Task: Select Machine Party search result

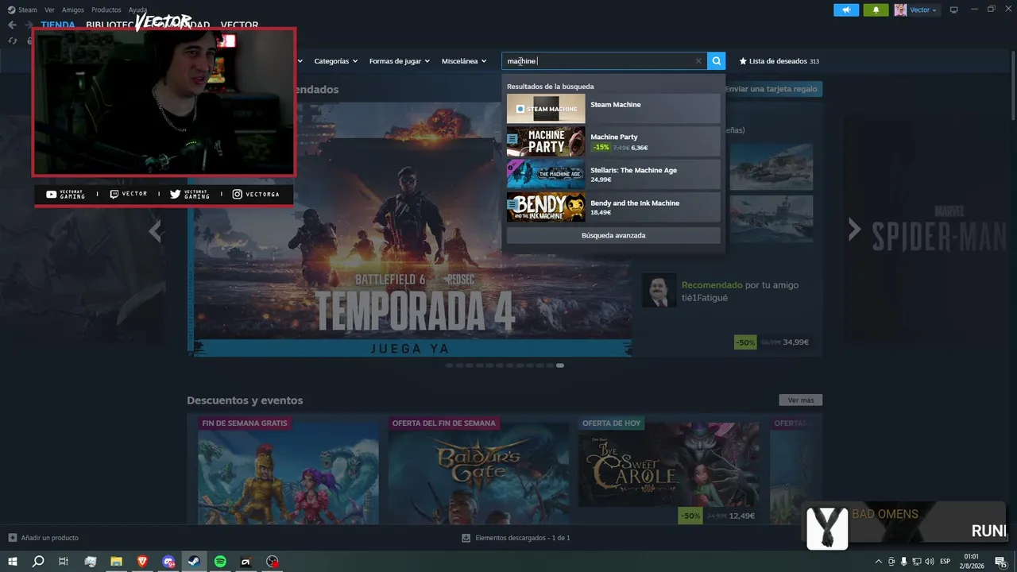Action: [613, 141]
